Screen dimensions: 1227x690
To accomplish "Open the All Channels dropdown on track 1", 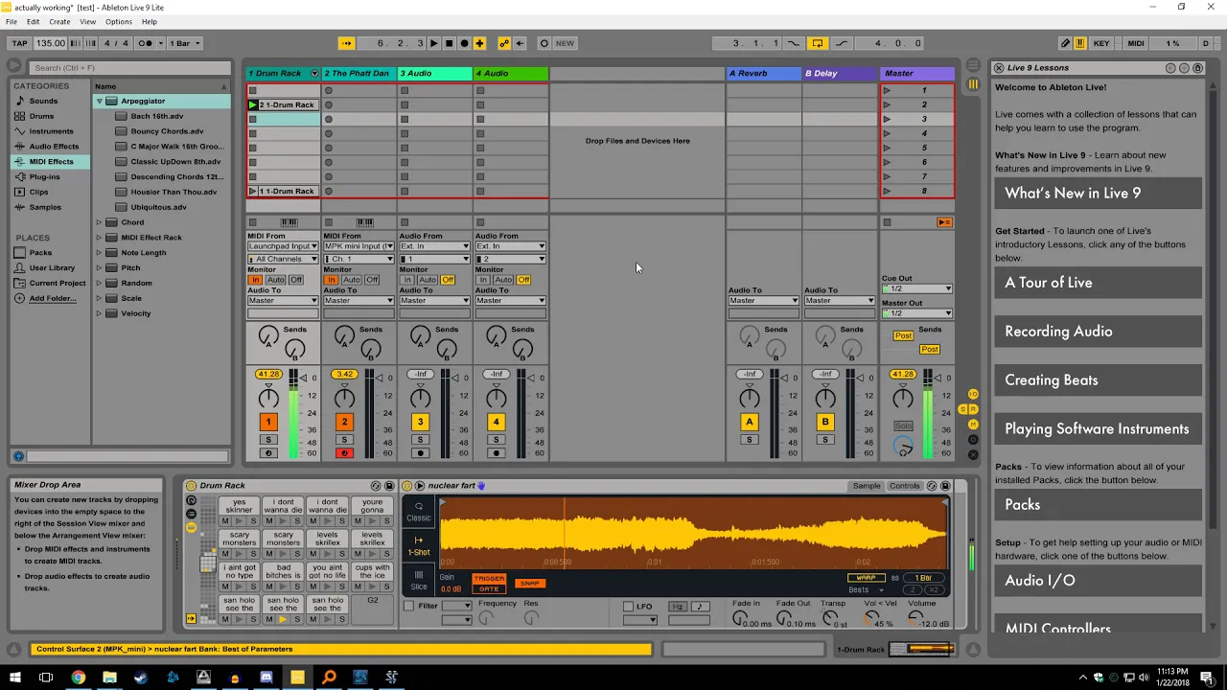I will click(x=283, y=259).
